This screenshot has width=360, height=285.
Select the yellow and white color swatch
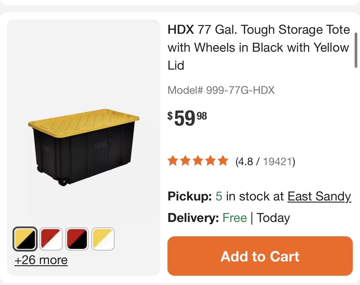point(103,239)
